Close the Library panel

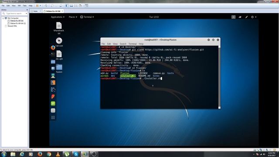27,10
